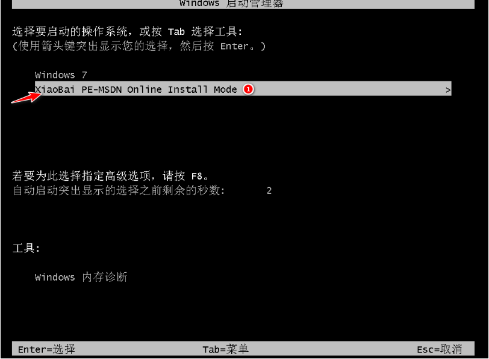Screen dimensions: 489x359
Task: Click the 选择要启动的操作系统 heading
Action: tap(70, 31)
